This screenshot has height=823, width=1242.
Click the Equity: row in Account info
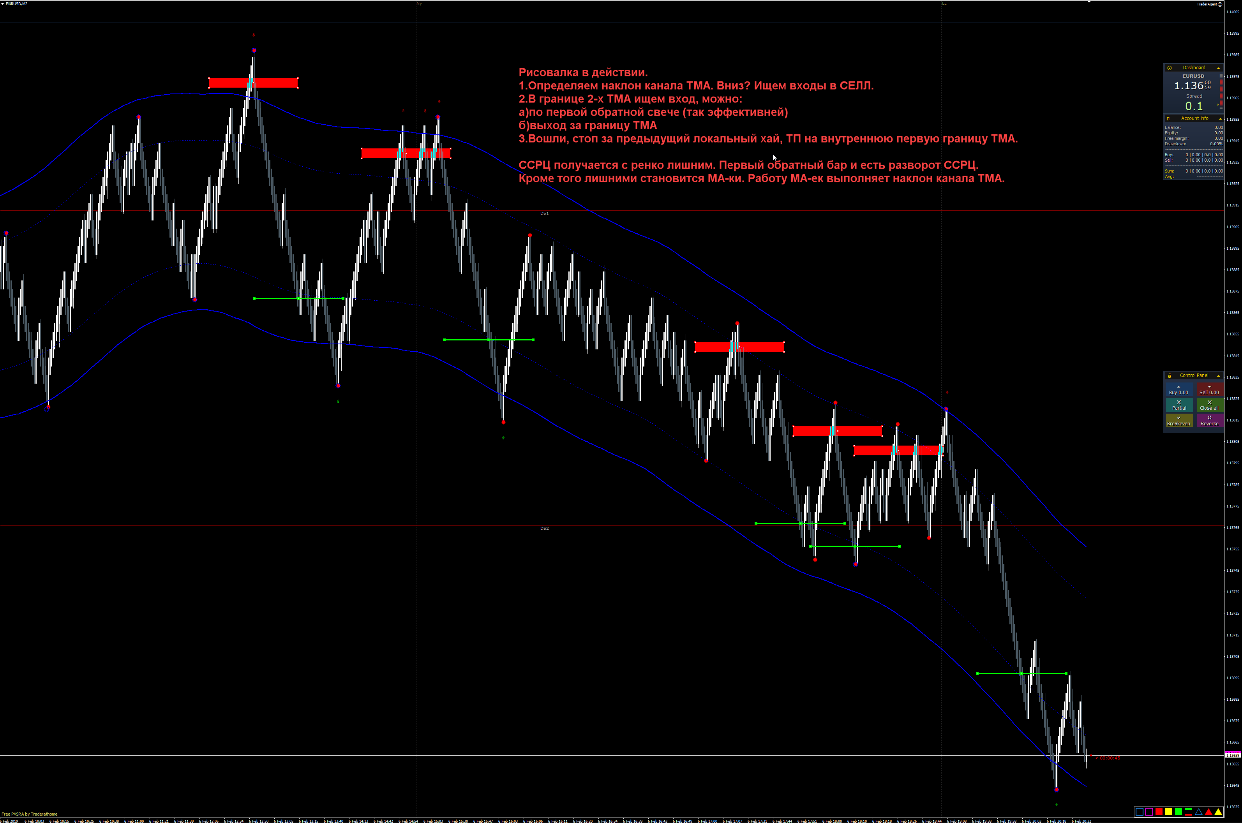(x=1194, y=133)
